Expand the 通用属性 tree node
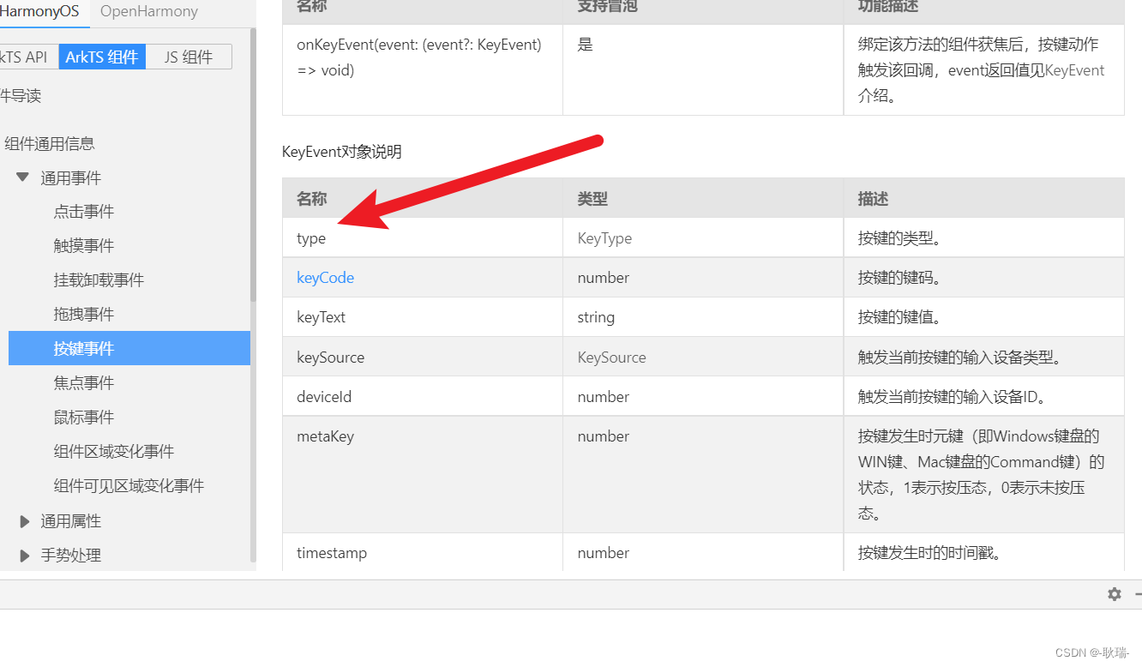 [25, 520]
